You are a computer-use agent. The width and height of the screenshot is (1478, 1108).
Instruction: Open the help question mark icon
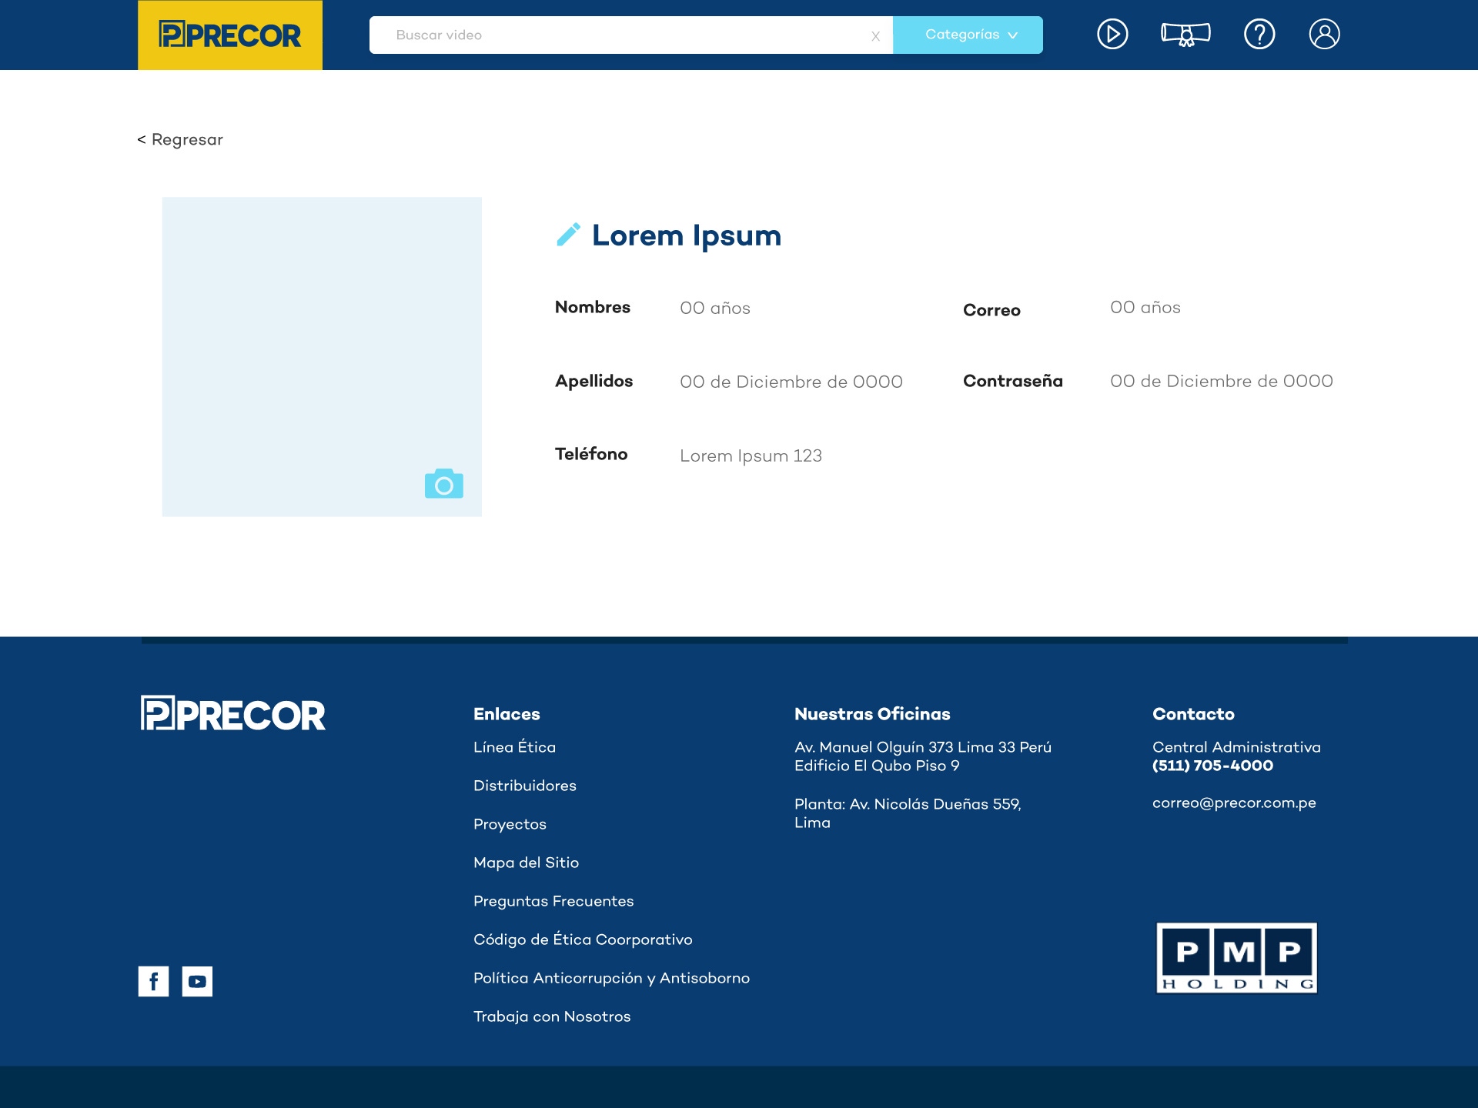point(1259,35)
